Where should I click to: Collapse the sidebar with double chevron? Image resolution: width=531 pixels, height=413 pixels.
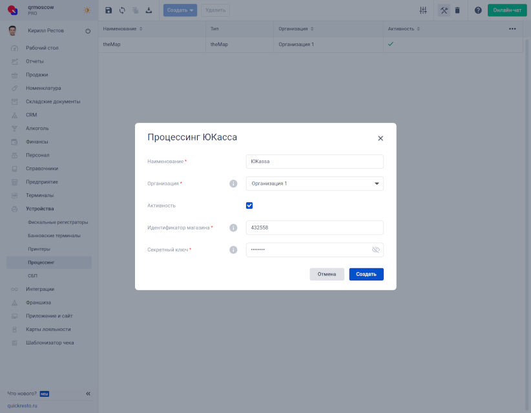(88, 394)
